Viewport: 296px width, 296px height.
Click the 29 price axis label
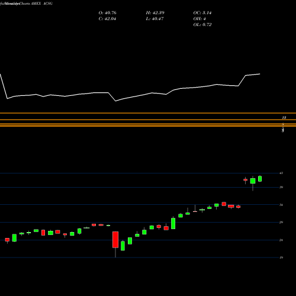pos(281,222)
